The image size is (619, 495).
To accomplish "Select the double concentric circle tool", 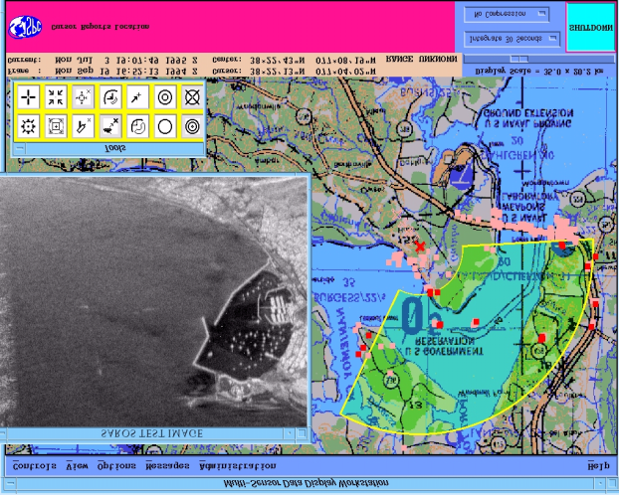I will pyautogui.click(x=165, y=97).
